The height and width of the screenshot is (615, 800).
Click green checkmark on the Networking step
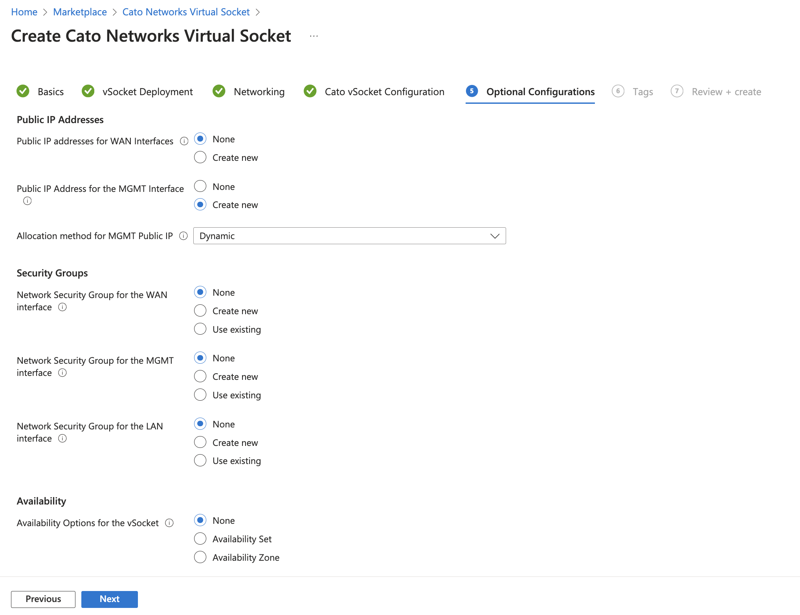point(219,91)
